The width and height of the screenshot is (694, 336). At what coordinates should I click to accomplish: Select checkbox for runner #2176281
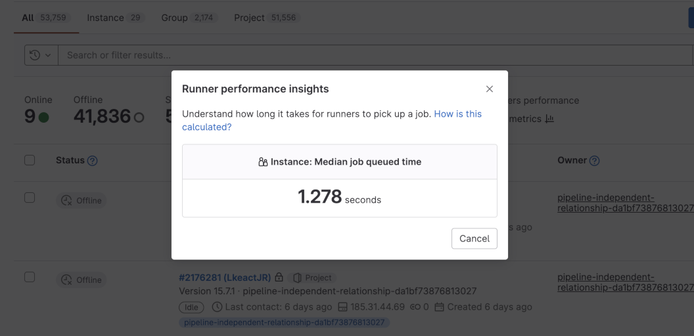pyautogui.click(x=30, y=277)
